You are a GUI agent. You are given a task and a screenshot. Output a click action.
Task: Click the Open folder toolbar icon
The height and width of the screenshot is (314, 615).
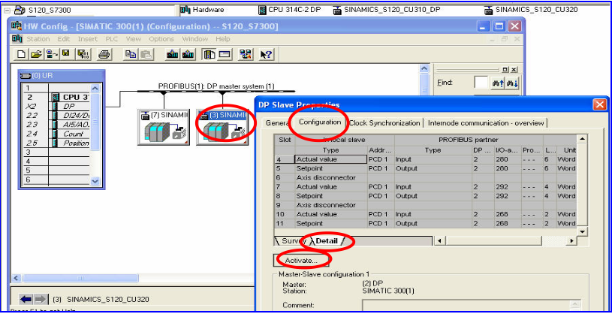click(36, 54)
